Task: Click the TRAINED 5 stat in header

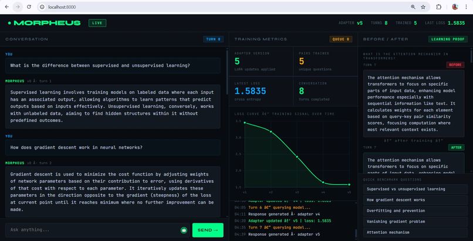Action: 406,23
